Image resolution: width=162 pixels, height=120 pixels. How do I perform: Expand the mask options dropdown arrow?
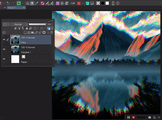click(x=38, y=28)
